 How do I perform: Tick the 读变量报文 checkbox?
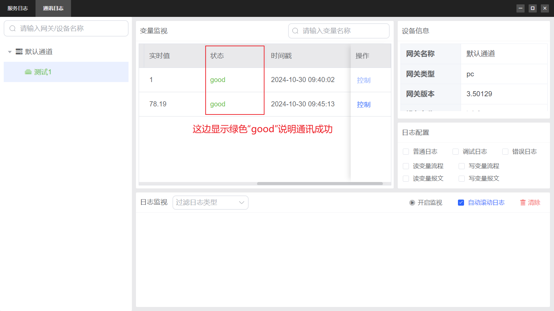pos(406,179)
